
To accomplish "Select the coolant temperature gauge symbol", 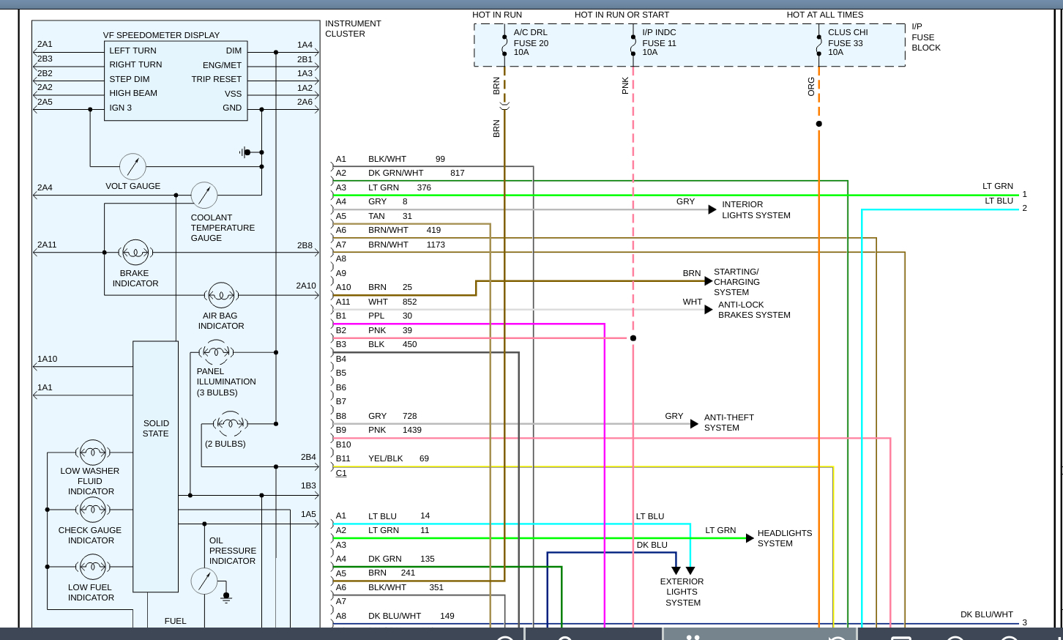I will point(204,196).
